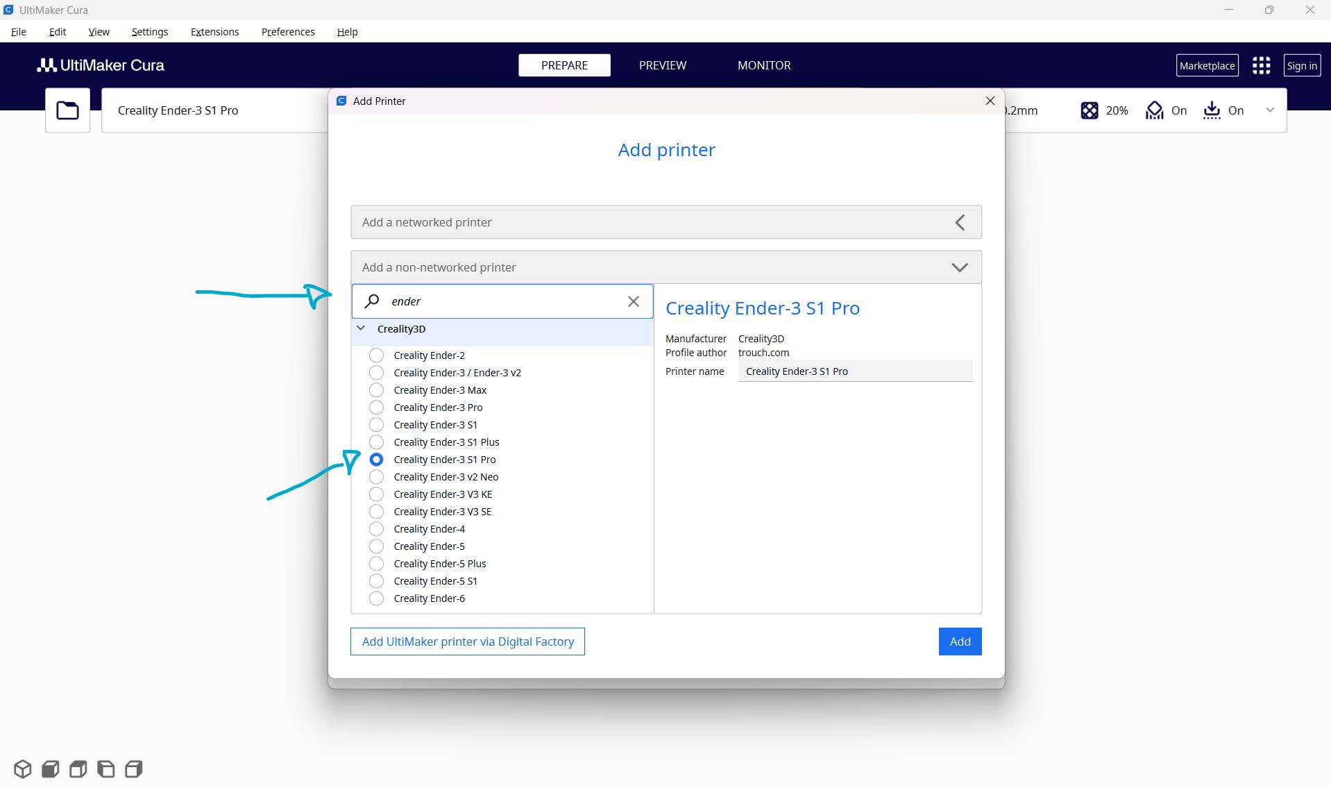
Task: Expand Add a networked printer section
Action: (x=666, y=222)
